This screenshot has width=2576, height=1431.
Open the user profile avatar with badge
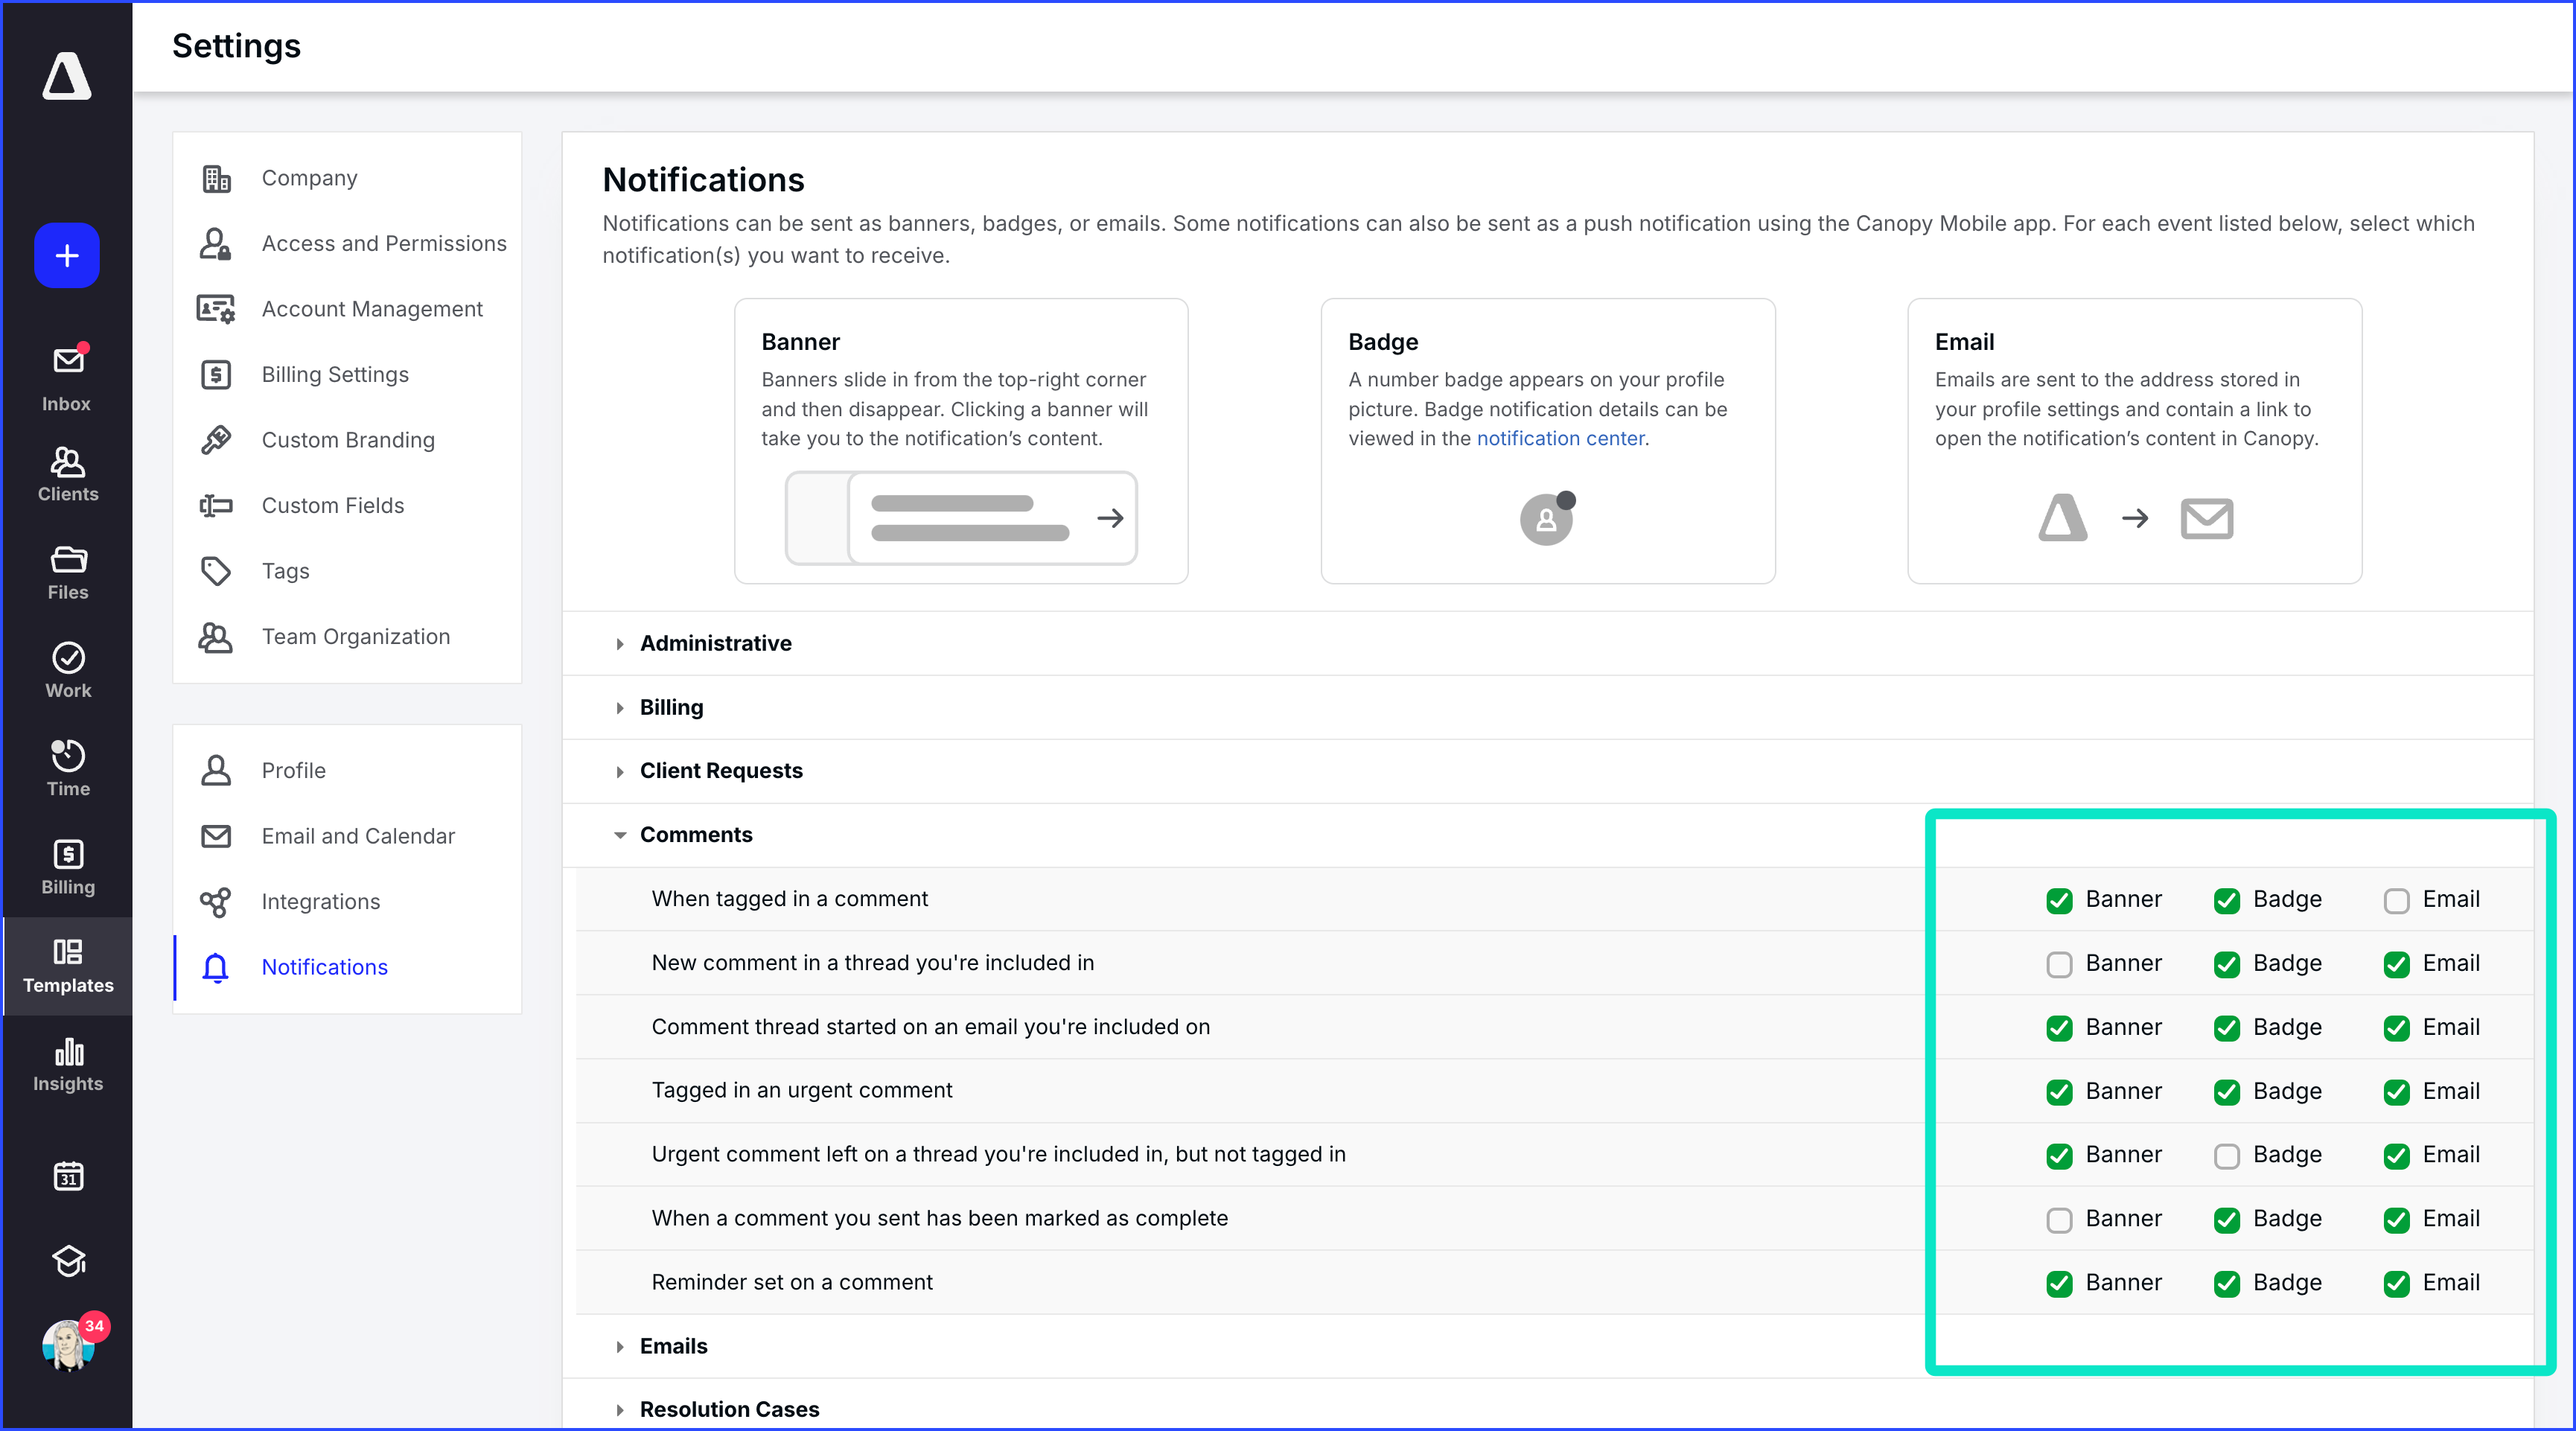tap(67, 1345)
